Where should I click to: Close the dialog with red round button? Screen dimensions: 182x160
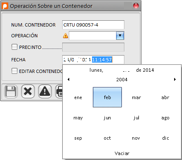click(x=136, y=6)
